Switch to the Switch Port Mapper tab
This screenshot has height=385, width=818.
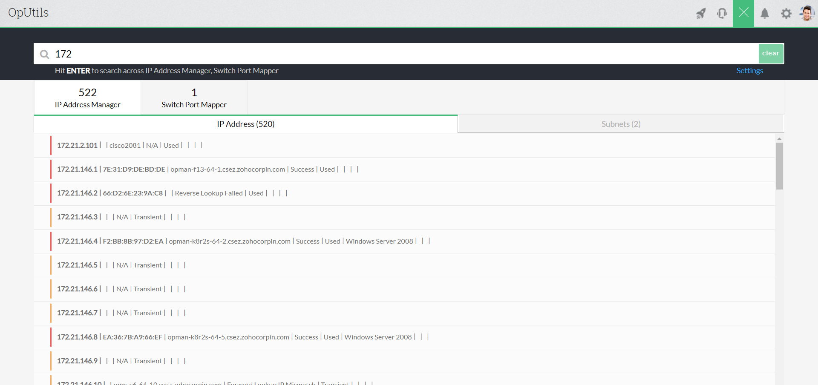[194, 98]
